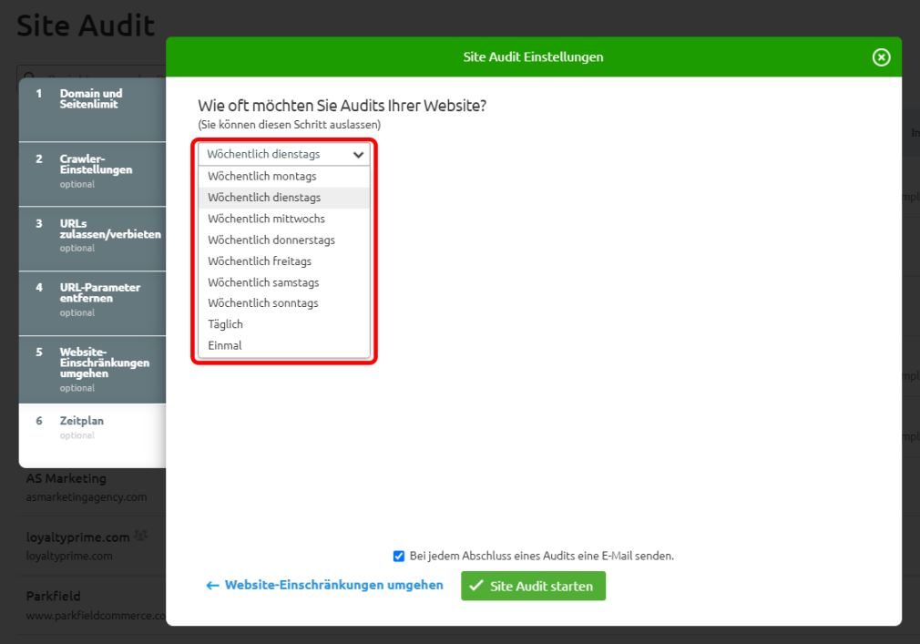Viewport: 920px width, 644px height.
Task: Go back to 'Website-Einschränkungen umgehen'
Action: (x=324, y=586)
